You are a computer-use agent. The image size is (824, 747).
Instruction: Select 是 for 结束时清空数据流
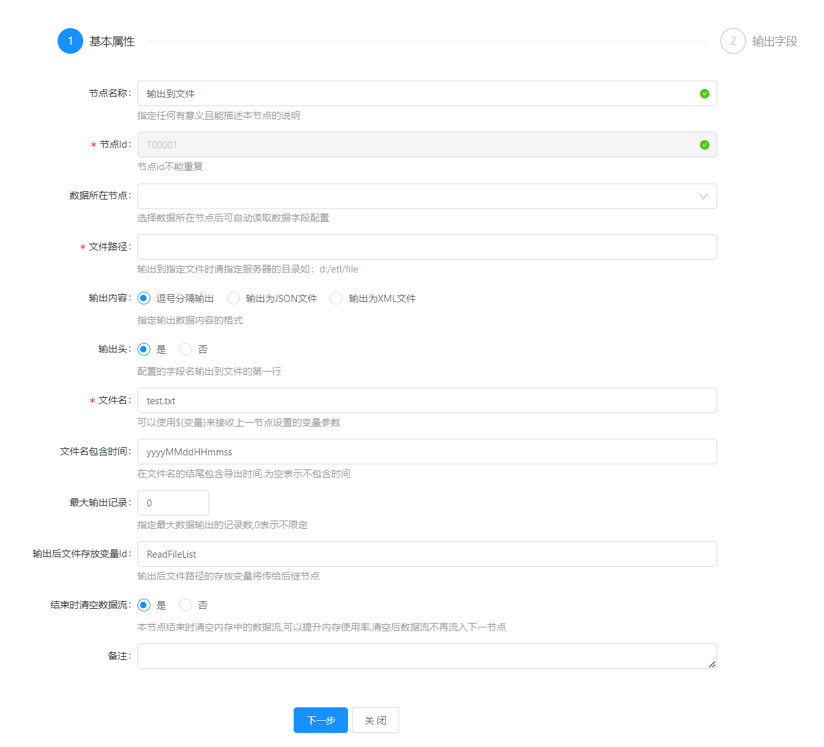pos(145,606)
